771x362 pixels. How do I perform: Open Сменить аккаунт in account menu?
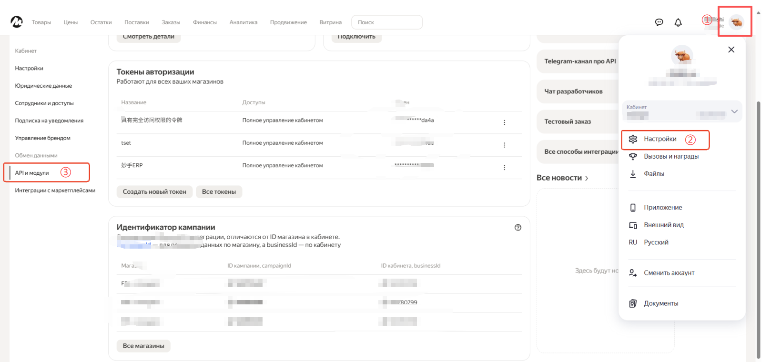tap(669, 273)
